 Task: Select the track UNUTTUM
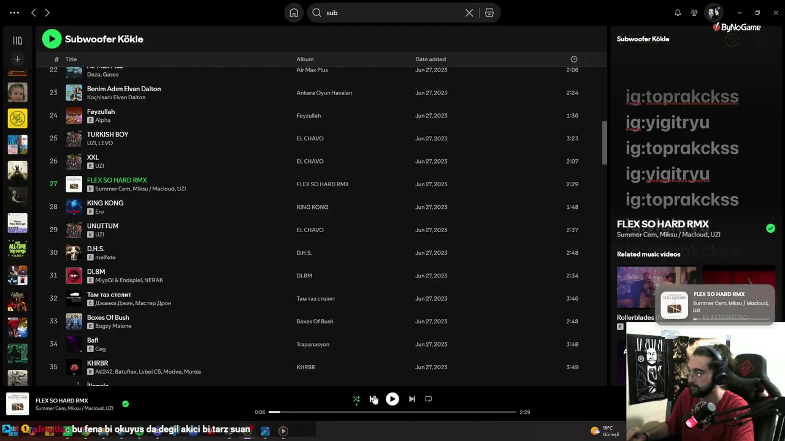point(102,226)
